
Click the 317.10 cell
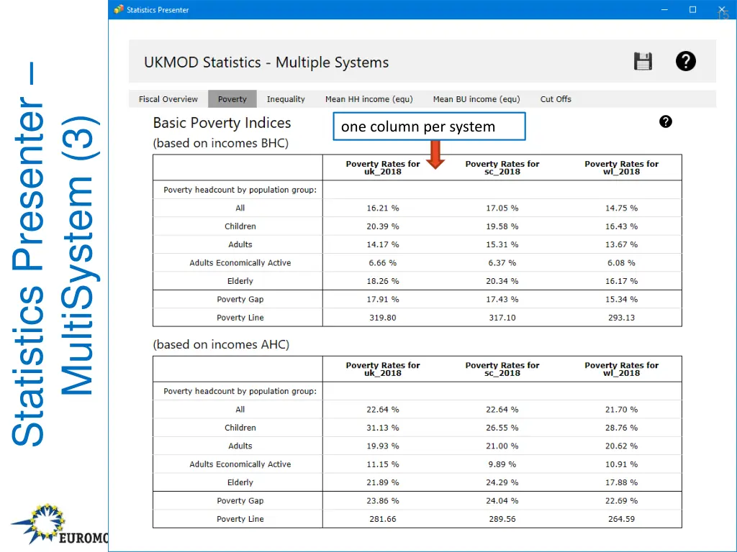(x=502, y=318)
